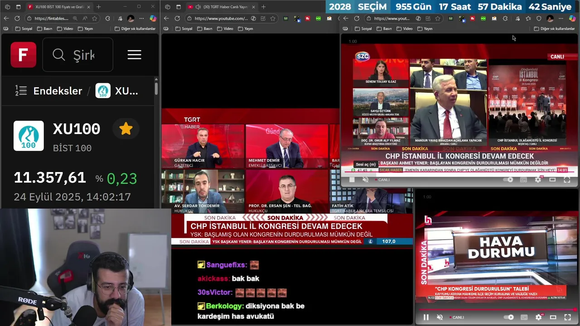
Task: Go back in the Fintables browser window
Action: click(x=6, y=18)
